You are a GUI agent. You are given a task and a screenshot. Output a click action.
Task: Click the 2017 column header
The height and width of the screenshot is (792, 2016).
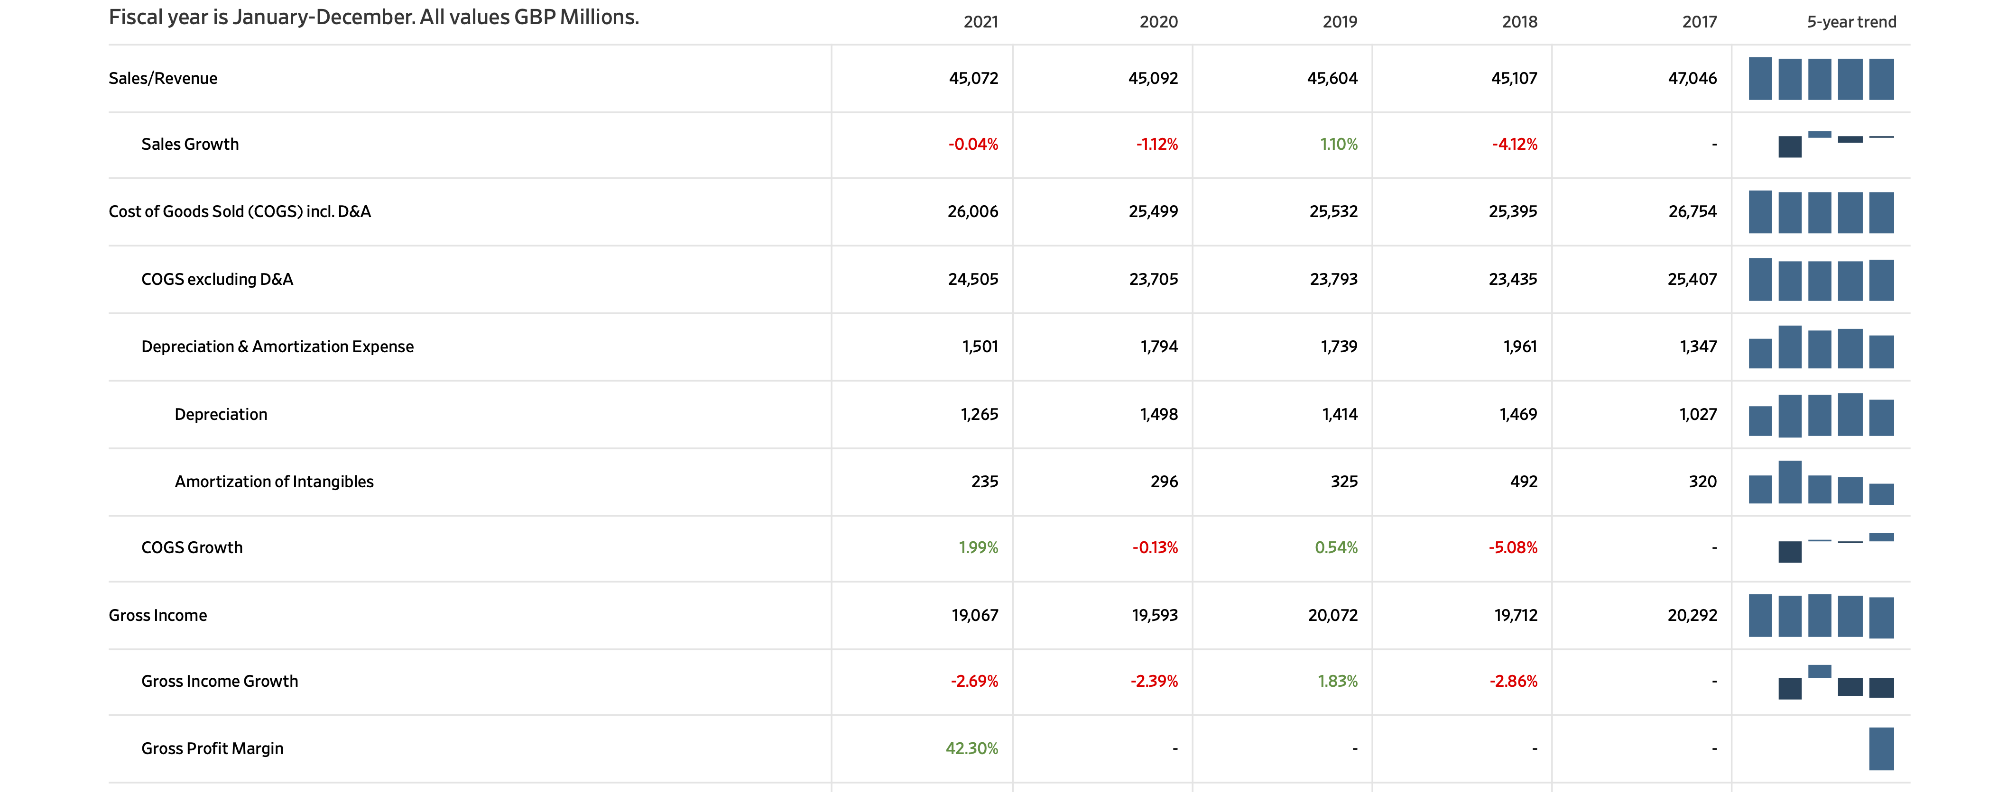pos(1699,22)
